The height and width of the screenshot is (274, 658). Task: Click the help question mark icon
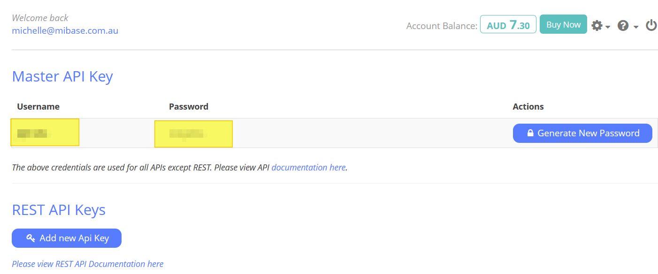(x=623, y=26)
